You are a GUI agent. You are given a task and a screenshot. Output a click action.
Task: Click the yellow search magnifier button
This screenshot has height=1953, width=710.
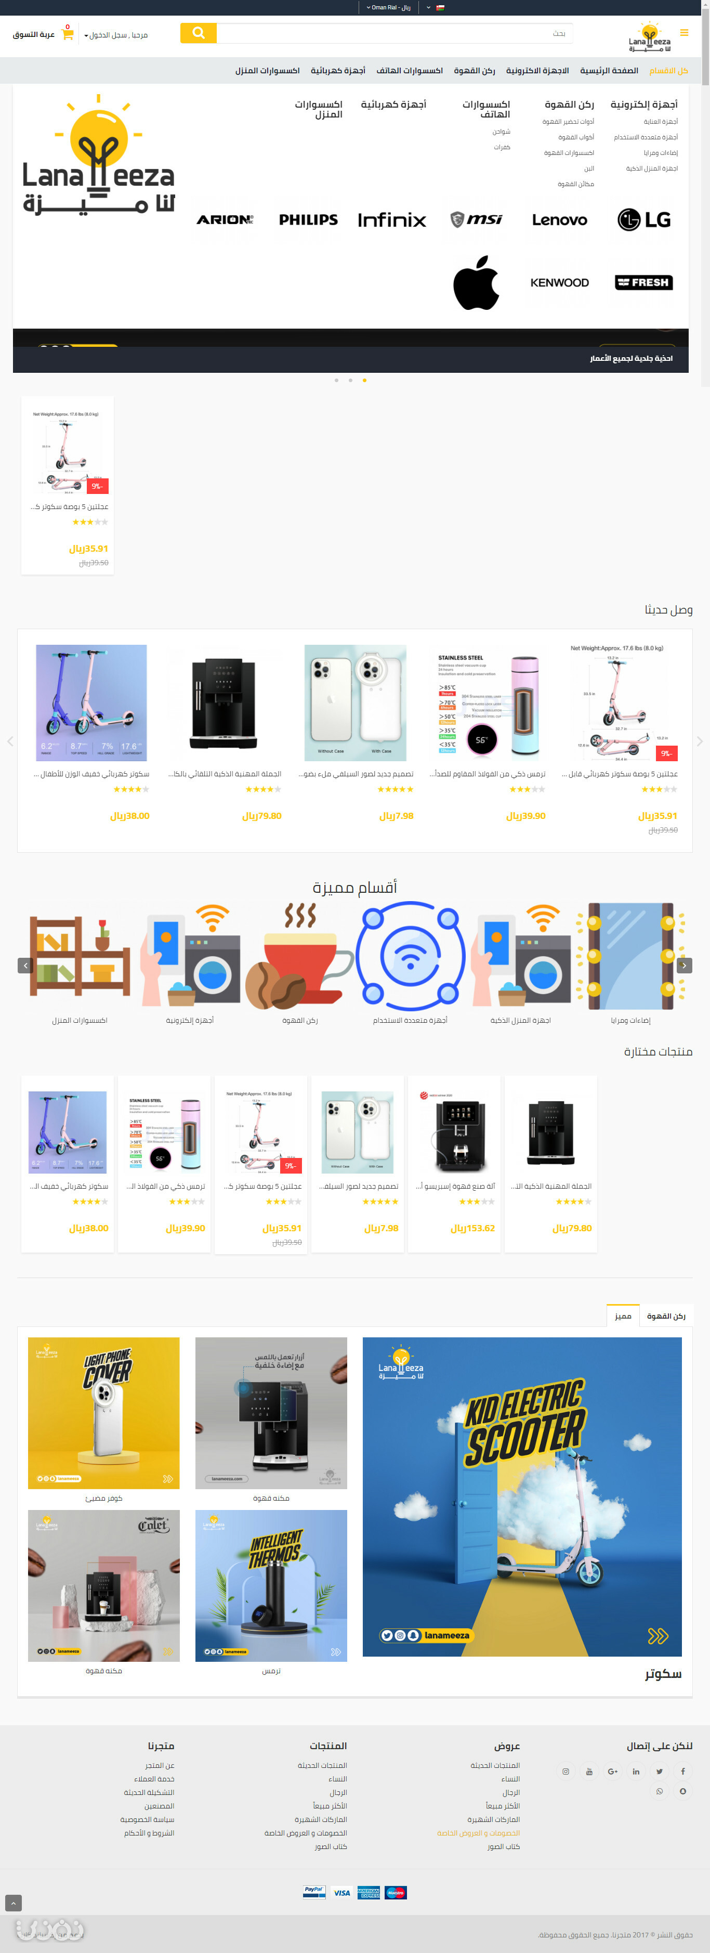click(x=199, y=33)
